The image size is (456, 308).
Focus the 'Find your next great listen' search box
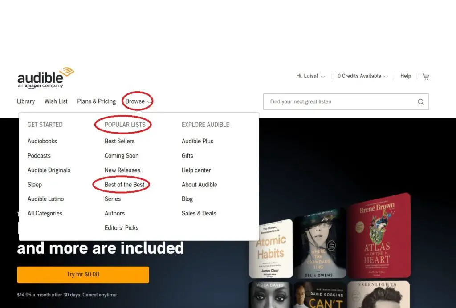(x=346, y=101)
